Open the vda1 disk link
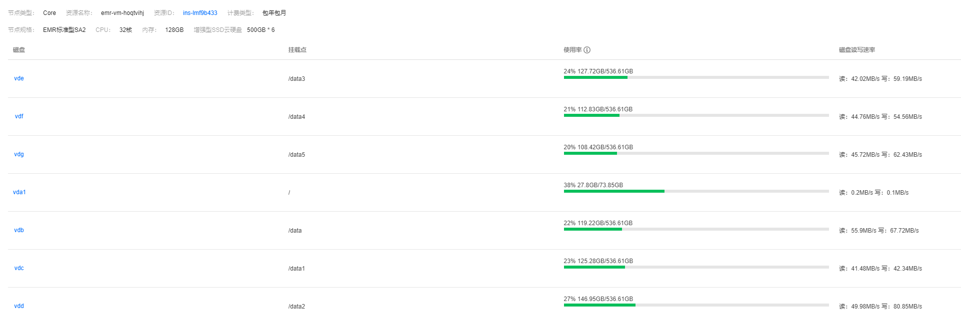This screenshot has width=961, height=325. point(19,192)
